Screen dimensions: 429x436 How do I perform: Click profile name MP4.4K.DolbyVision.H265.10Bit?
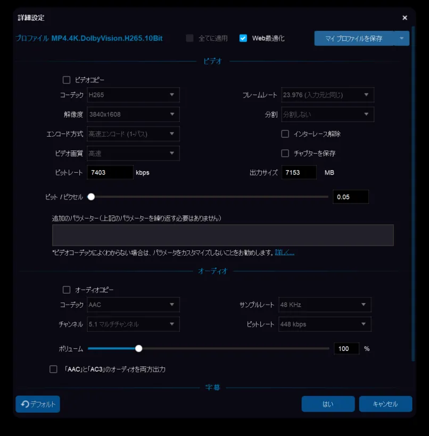click(107, 38)
